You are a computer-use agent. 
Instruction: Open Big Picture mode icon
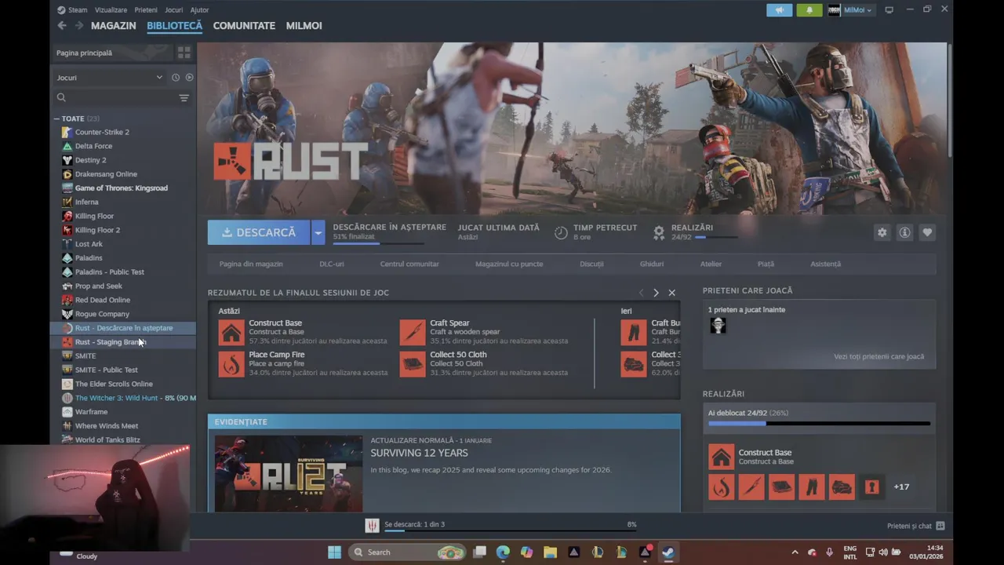pyautogui.click(x=889, y=10)
